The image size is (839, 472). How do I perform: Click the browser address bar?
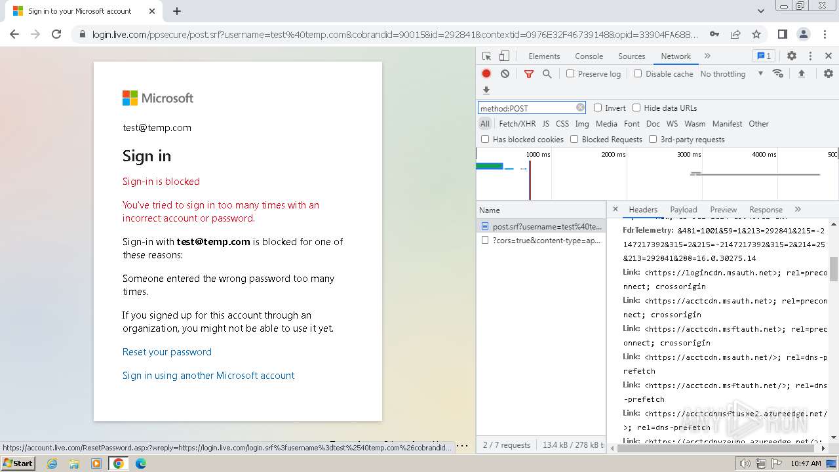[395, 34]
